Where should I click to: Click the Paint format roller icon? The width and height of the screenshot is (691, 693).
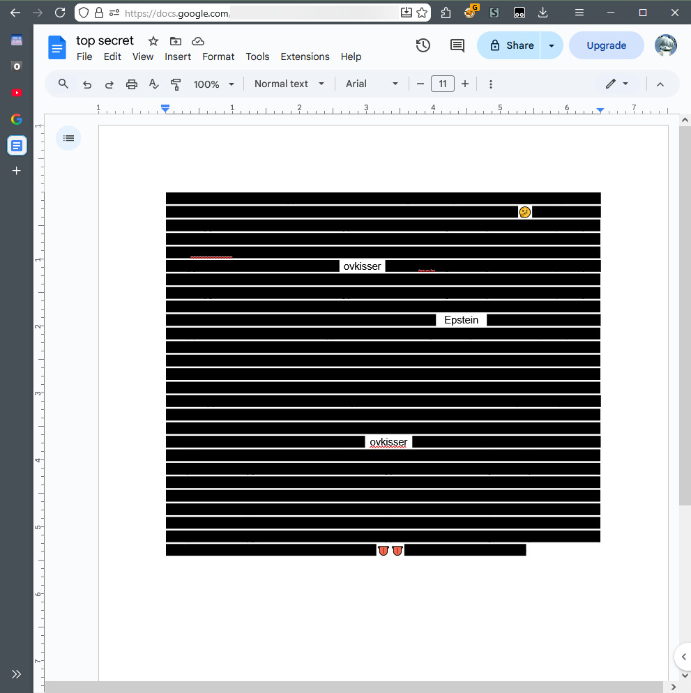coord(176,84)
